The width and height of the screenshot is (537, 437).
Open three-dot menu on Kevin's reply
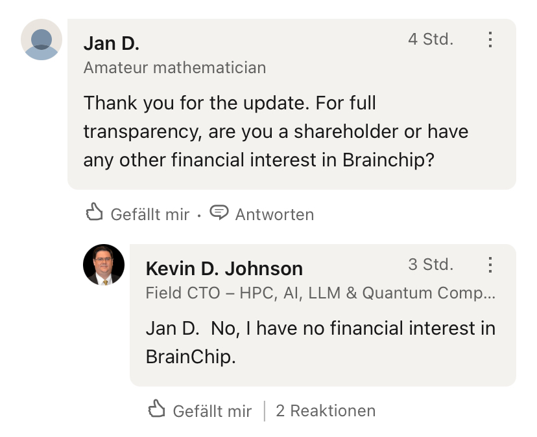(490, 264)
